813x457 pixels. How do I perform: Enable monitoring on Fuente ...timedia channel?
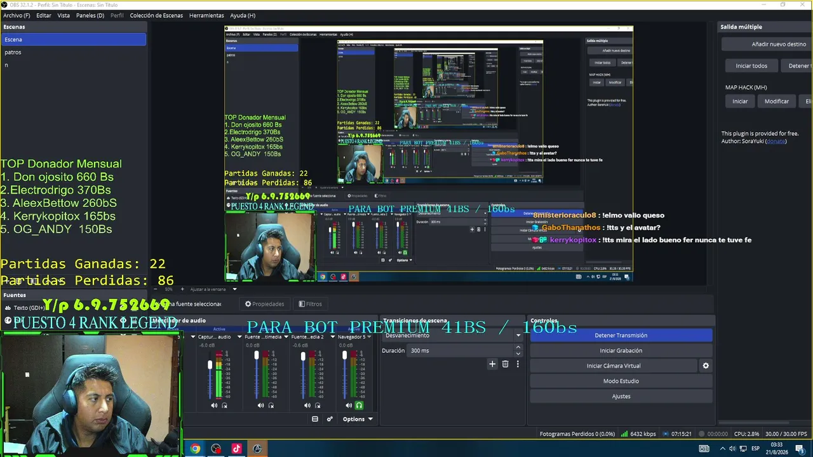coord(271,406)
